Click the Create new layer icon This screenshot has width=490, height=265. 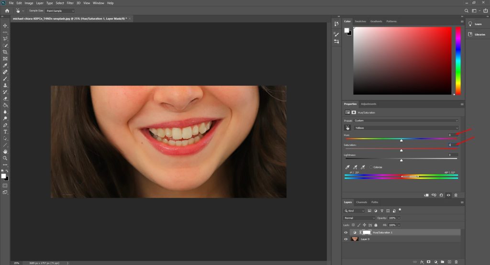click(449, 262)
